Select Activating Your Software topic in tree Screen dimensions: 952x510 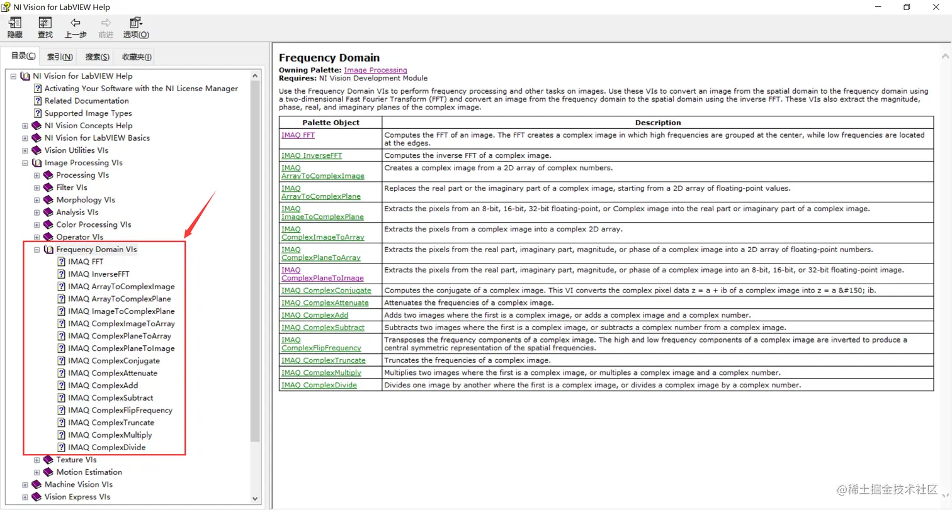click(141, 89)
